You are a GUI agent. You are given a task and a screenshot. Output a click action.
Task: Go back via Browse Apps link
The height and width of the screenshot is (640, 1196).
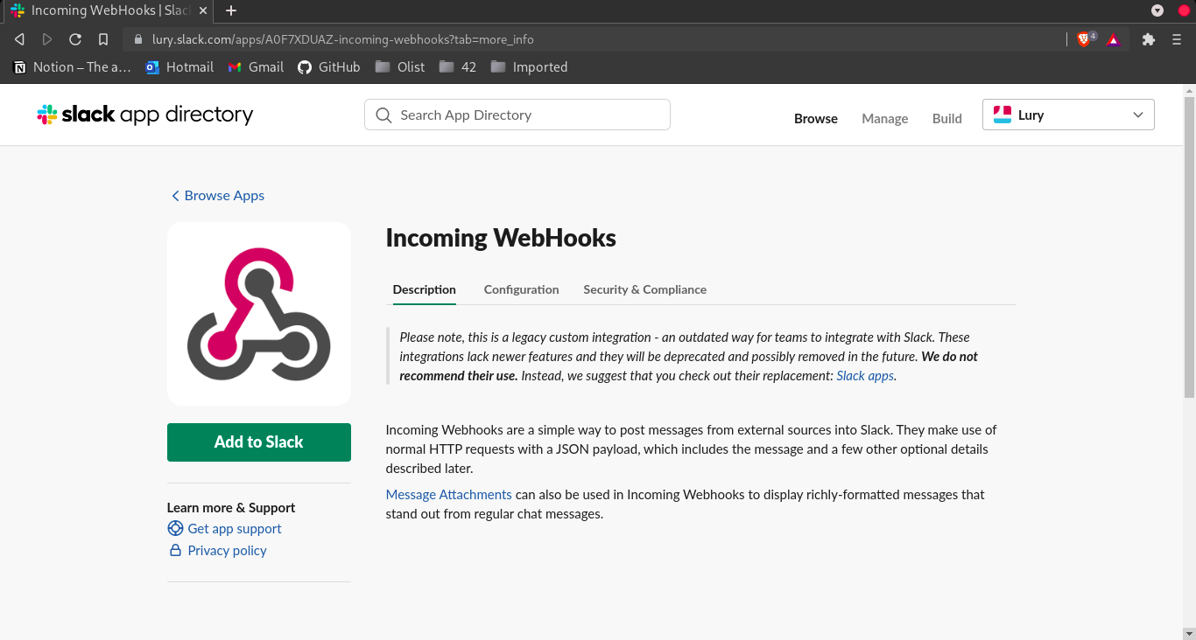pos(218,196)
